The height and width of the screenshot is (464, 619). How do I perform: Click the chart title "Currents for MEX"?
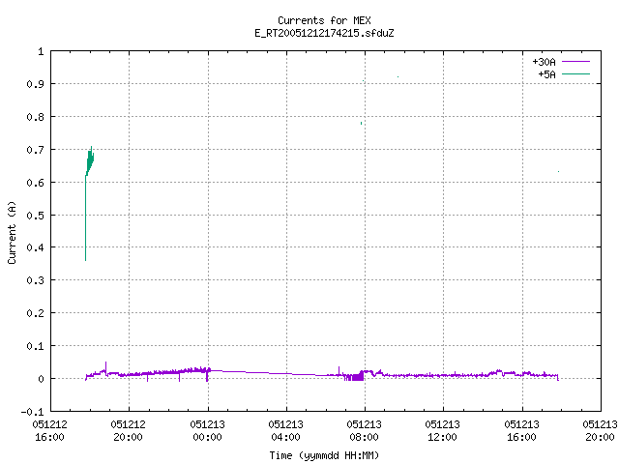pyautogui.click(x=324, y=20)
